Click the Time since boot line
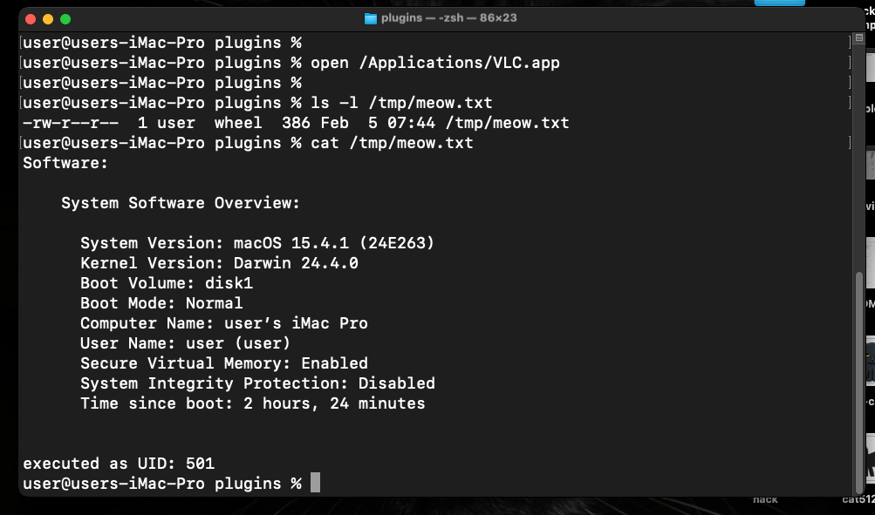Viewport: 875px width, 515px height. click(251, 403)
